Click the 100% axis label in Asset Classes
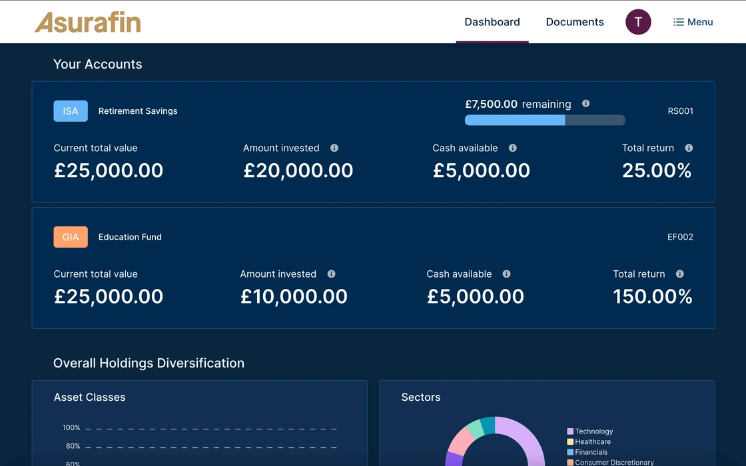 click(x=71, y=427)
